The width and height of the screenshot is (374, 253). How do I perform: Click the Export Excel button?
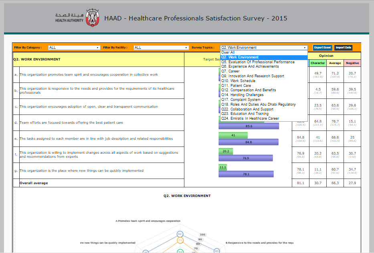(x=322, y=48)
